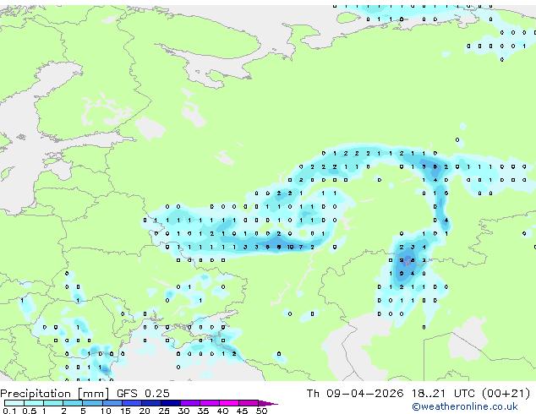Click the 'GFS 0.25' model label
This screenshot has width=536, height=414.
[x=143, y=394]
